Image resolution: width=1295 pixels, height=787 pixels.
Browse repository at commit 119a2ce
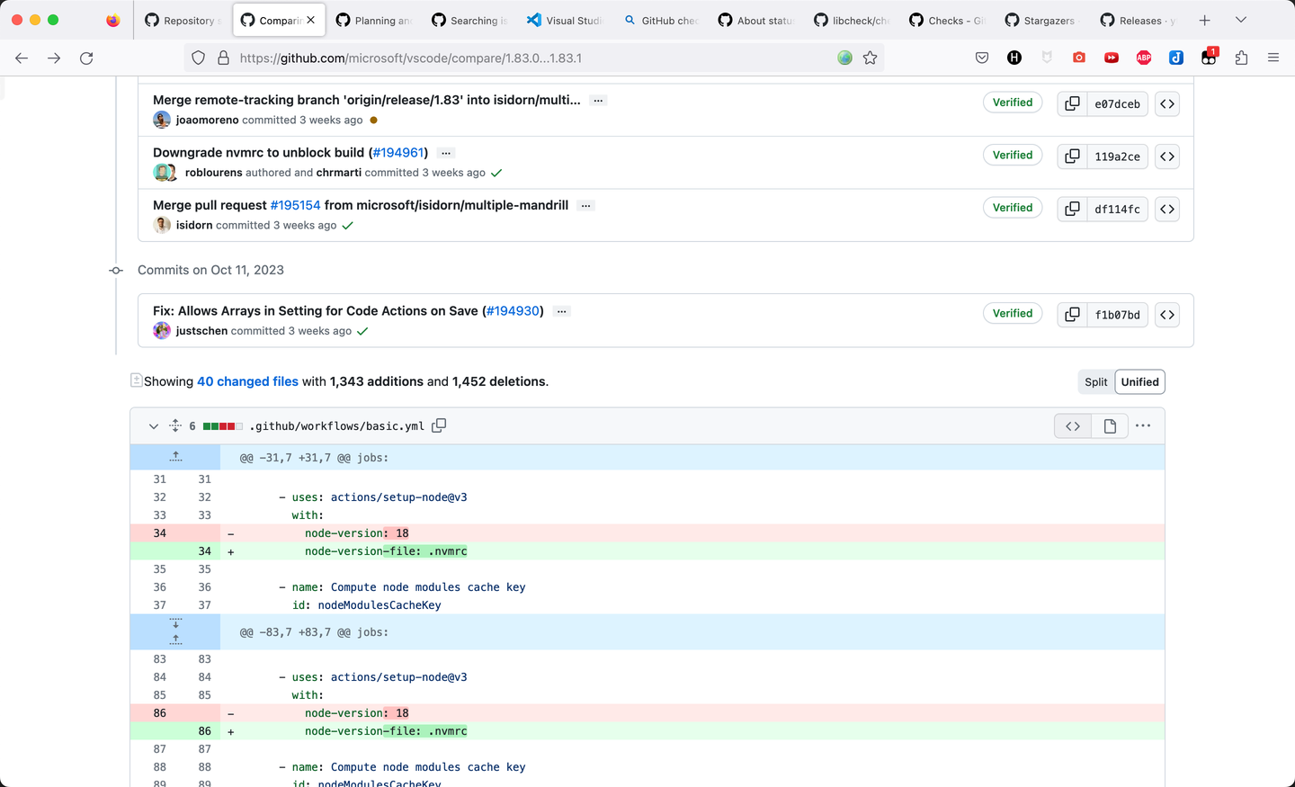point(1167,157)
